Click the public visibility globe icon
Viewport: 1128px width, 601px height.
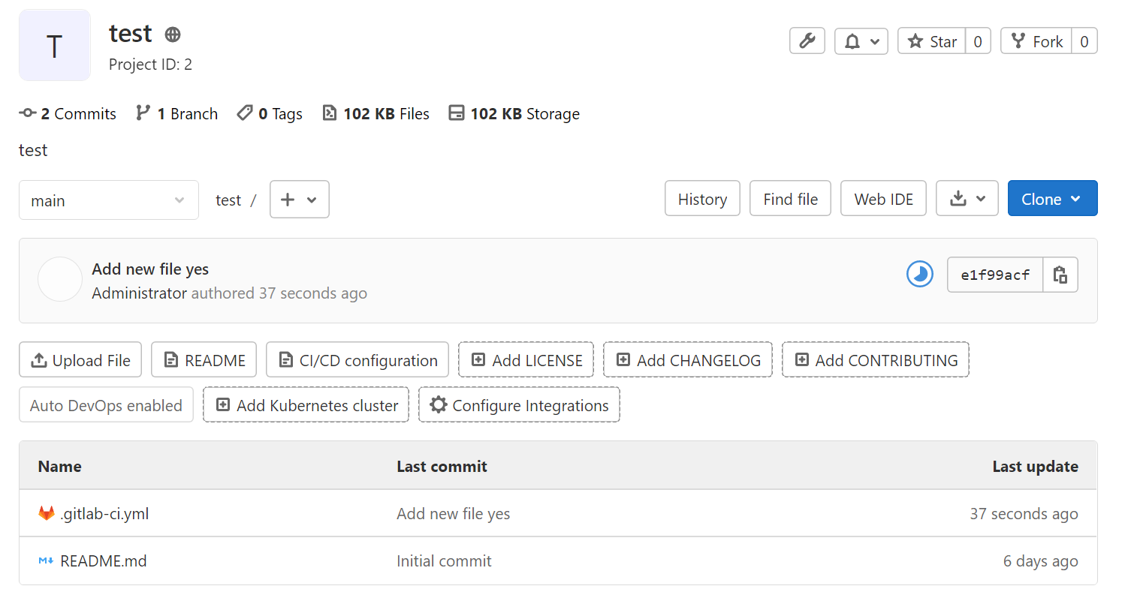point(172,34)
